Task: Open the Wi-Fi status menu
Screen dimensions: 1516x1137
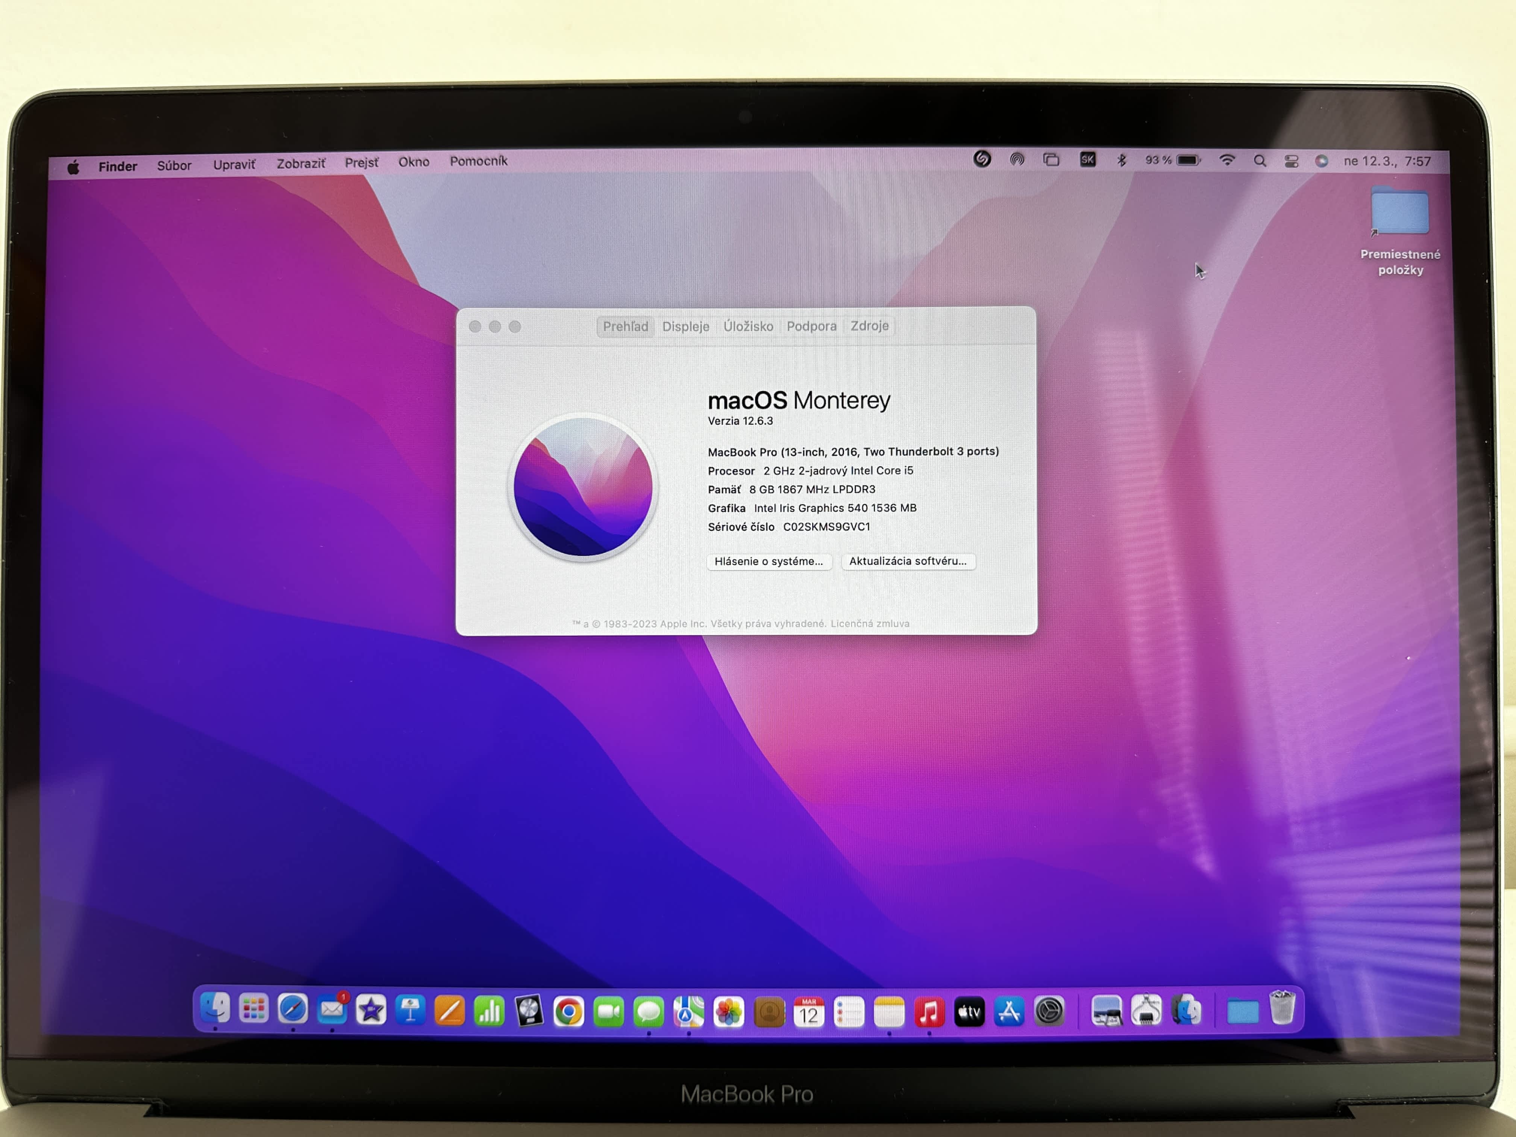Action: pyautogui.click(x=1227, y=161)
